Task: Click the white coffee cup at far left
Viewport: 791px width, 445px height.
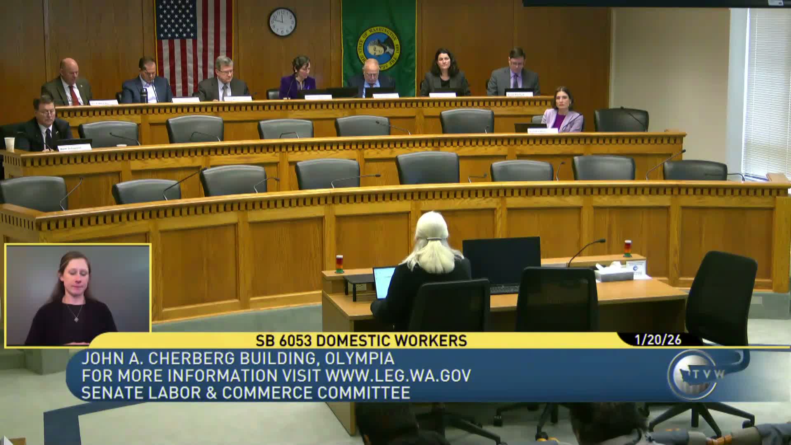Action: tap(9, 143)
